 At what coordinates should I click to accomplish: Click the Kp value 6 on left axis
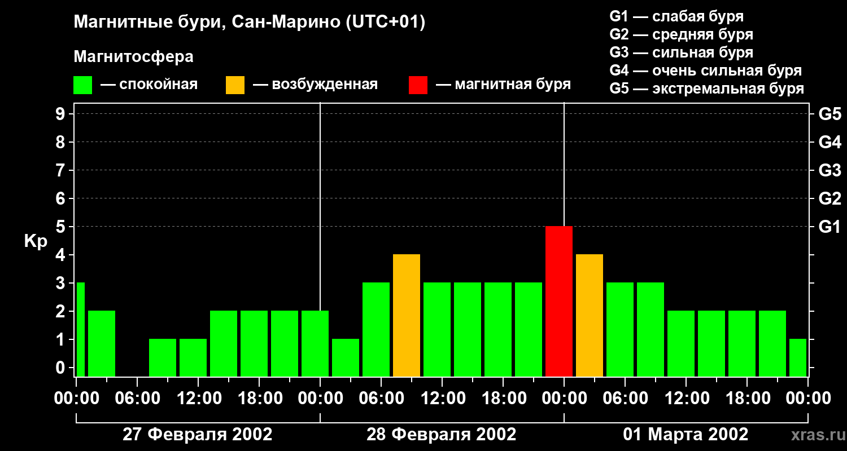point(62,198)
